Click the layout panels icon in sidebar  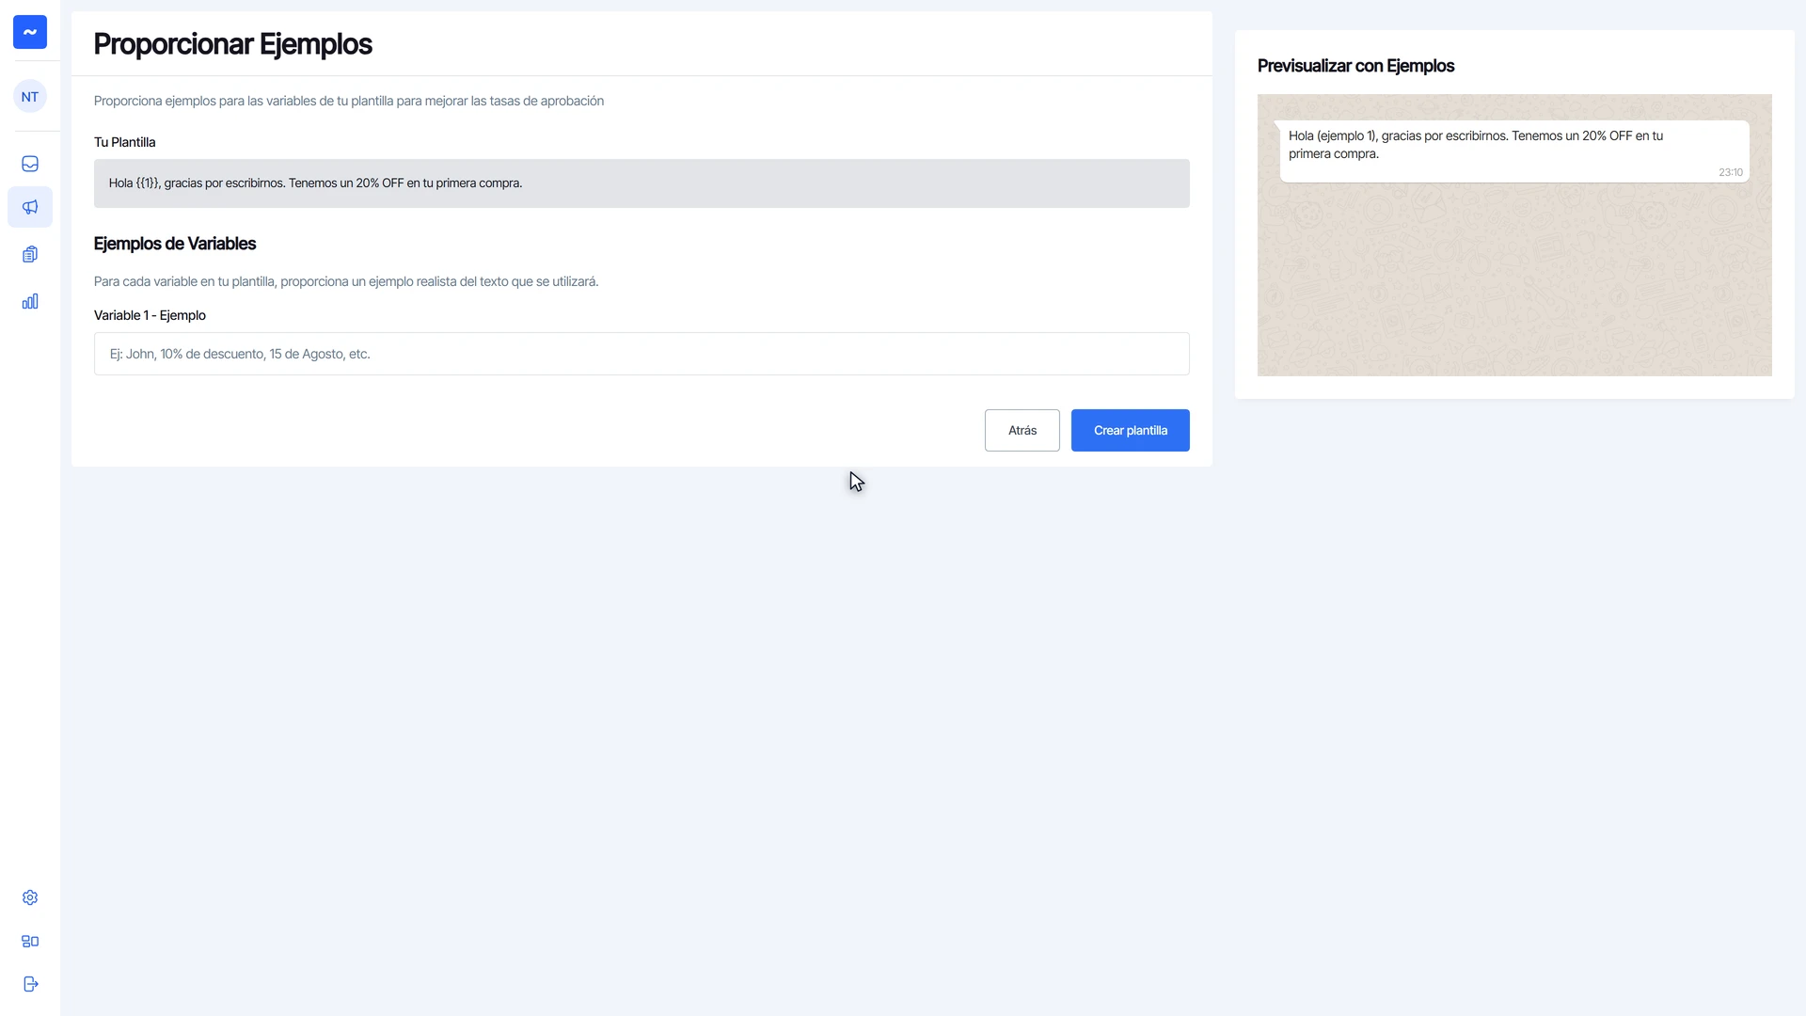click(x=30, y=941)
